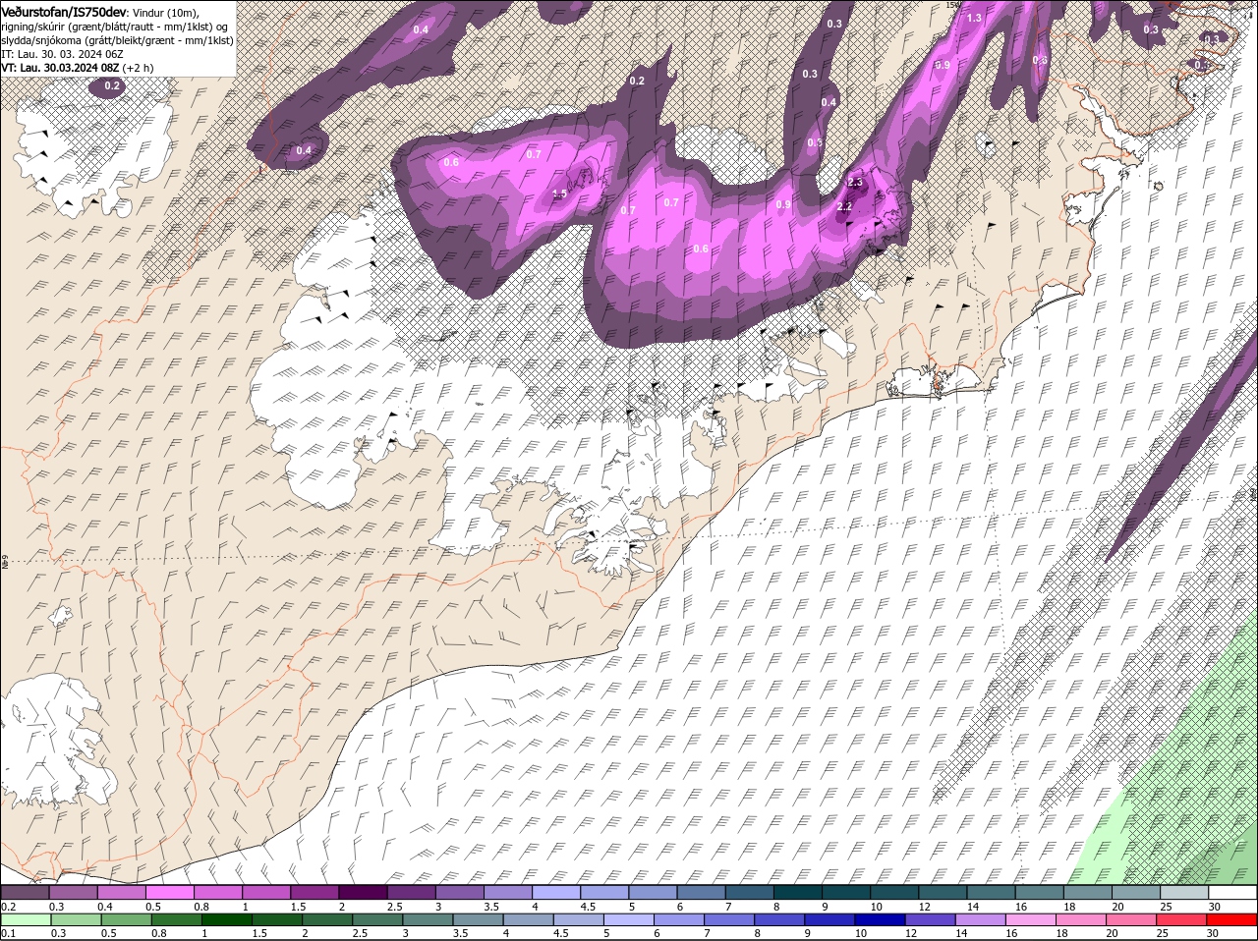Viewport: 1258px width, 941px height.
Task: Click the '0.8' label in the upper legend row
Action: tap(201, 906)
